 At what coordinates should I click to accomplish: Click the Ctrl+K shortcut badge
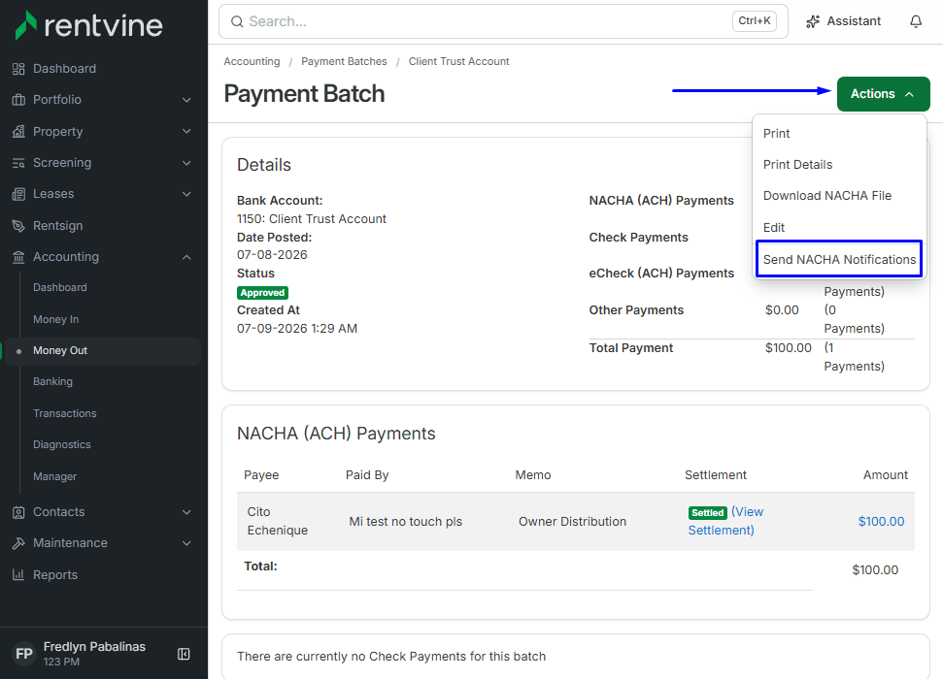(755, 21)
